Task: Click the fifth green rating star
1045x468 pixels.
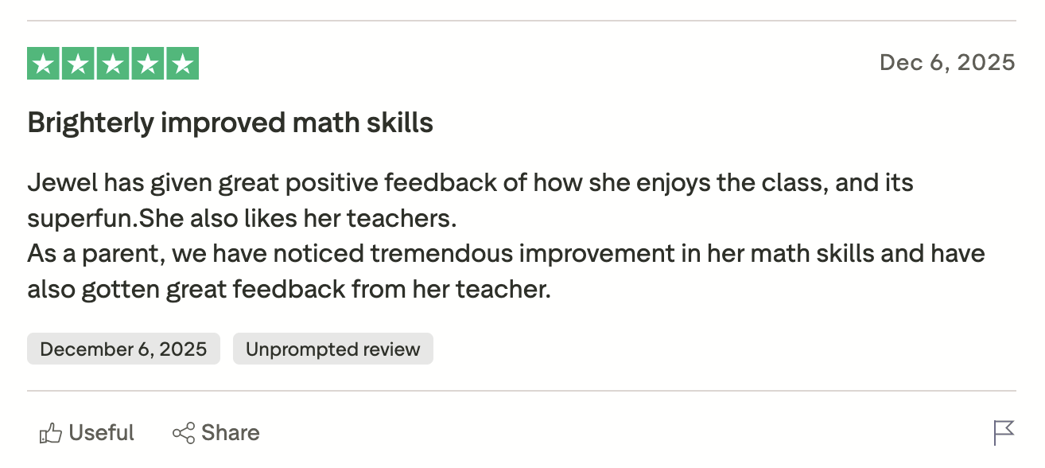Action: click(182, 64)
